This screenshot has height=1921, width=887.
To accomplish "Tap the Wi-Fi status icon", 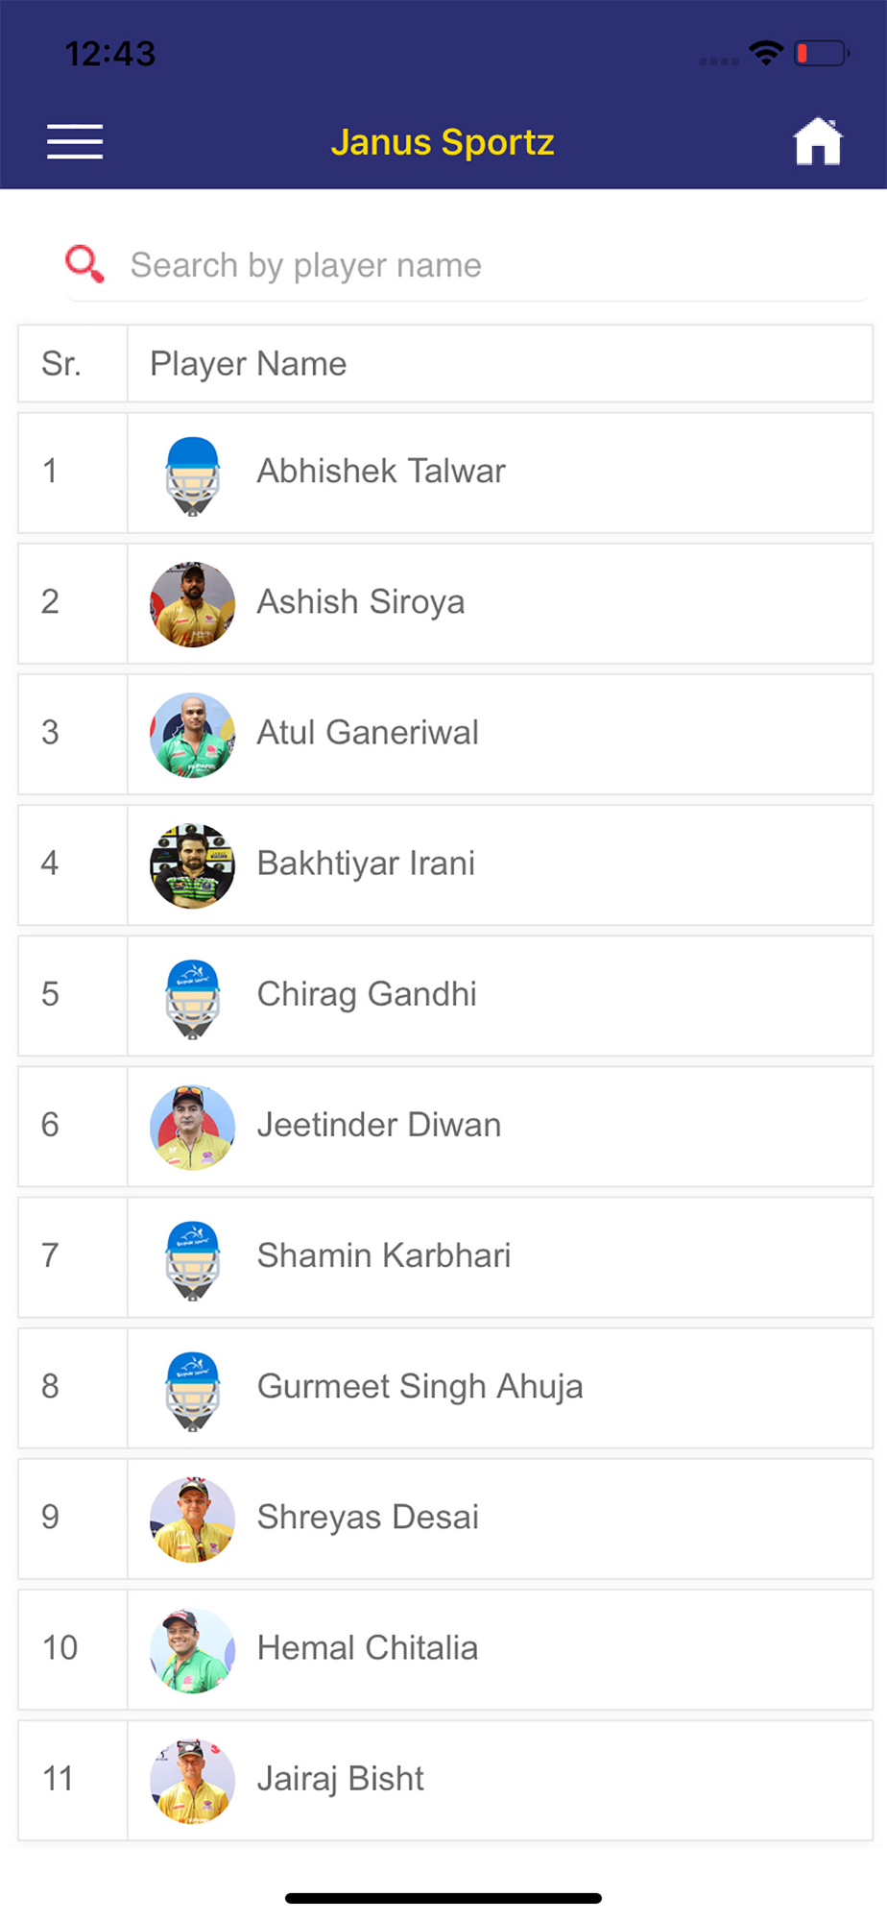I will (x=766, y=53).
